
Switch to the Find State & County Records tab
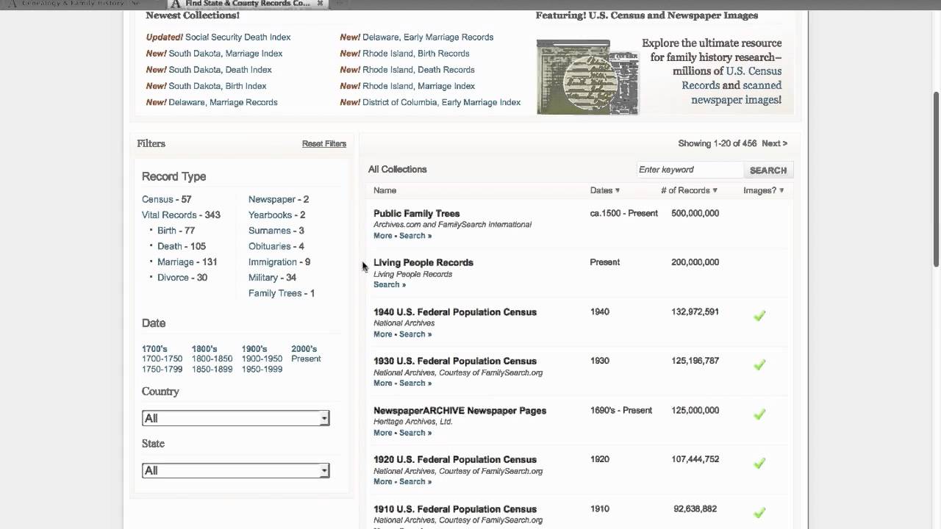pyautogui.click(x=247, y=4)
